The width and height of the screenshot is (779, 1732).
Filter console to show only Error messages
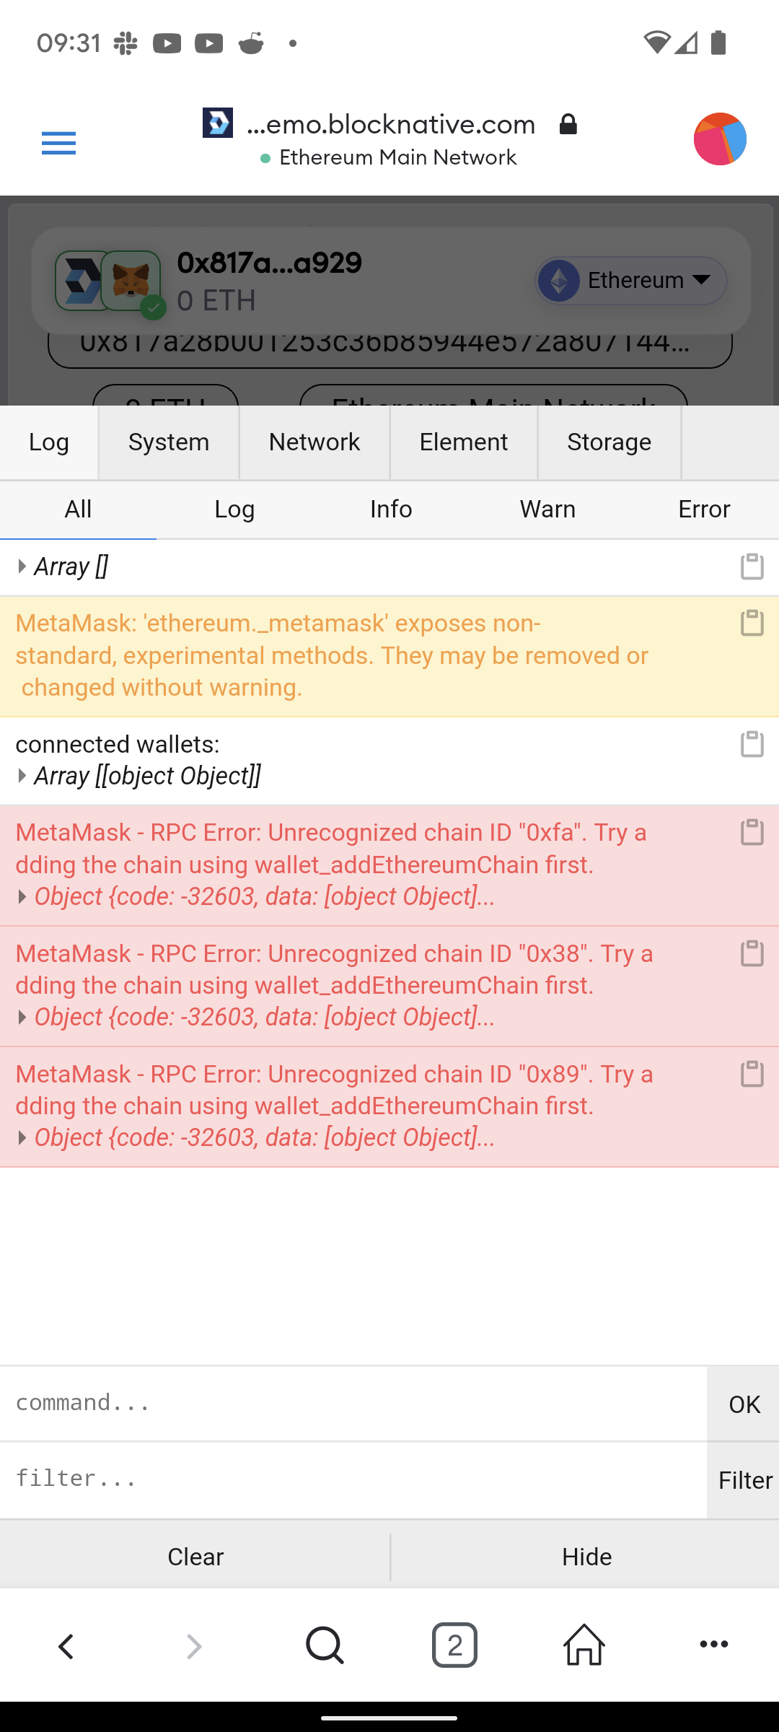coord(704,509)
